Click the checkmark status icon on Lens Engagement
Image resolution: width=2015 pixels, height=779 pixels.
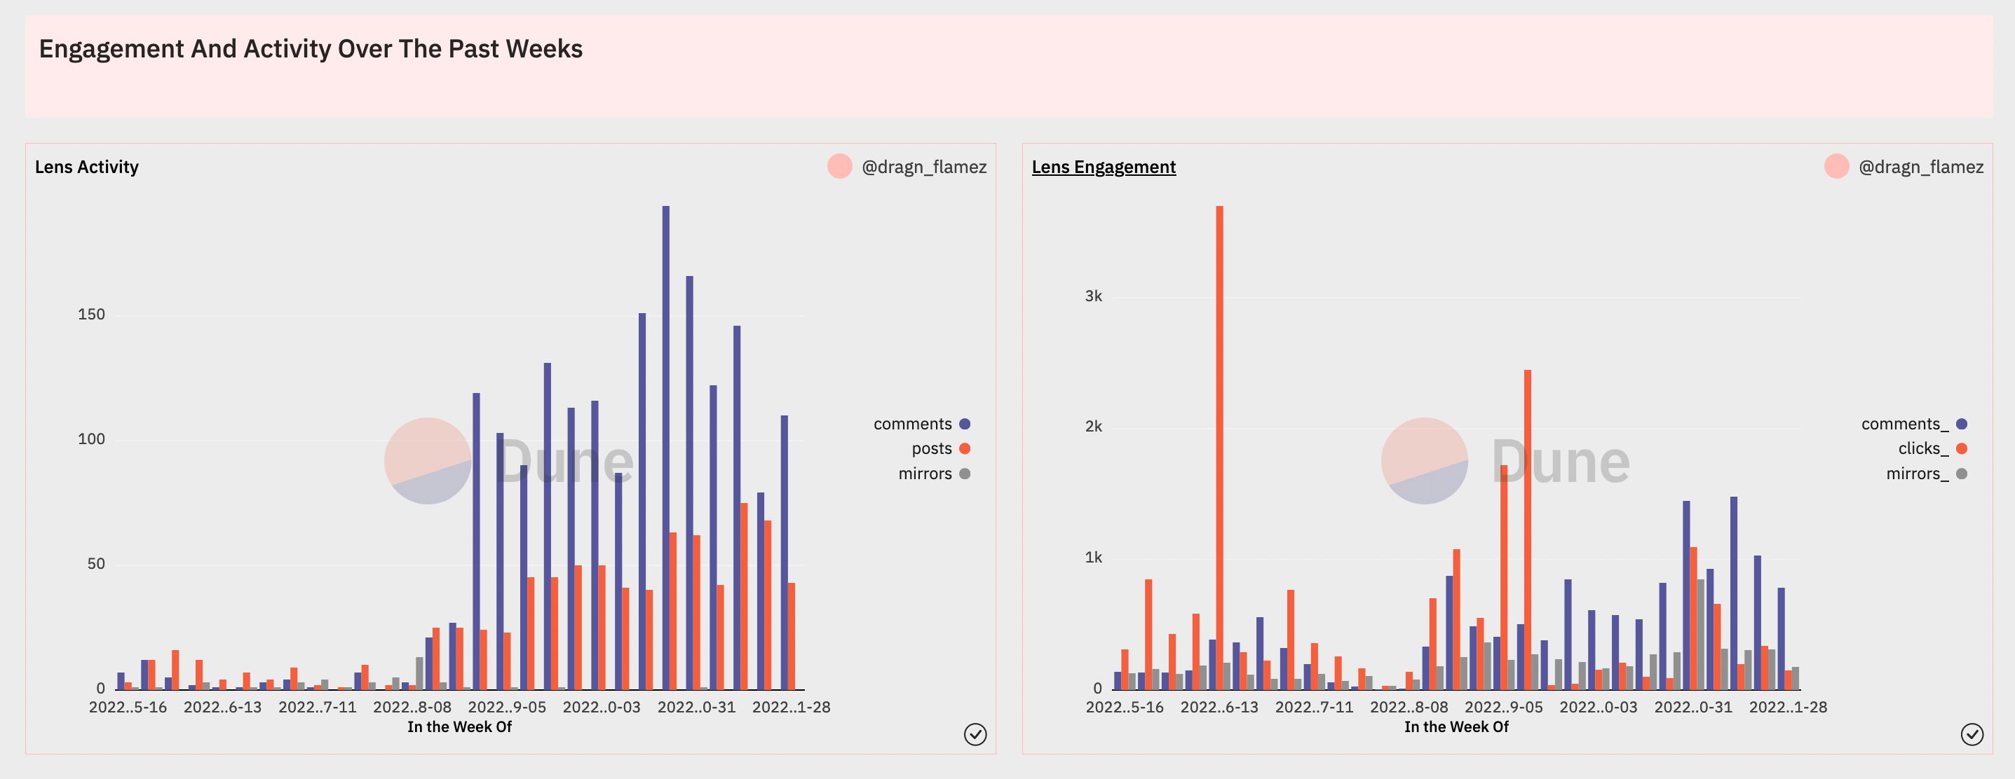[x=1972, y=734]
